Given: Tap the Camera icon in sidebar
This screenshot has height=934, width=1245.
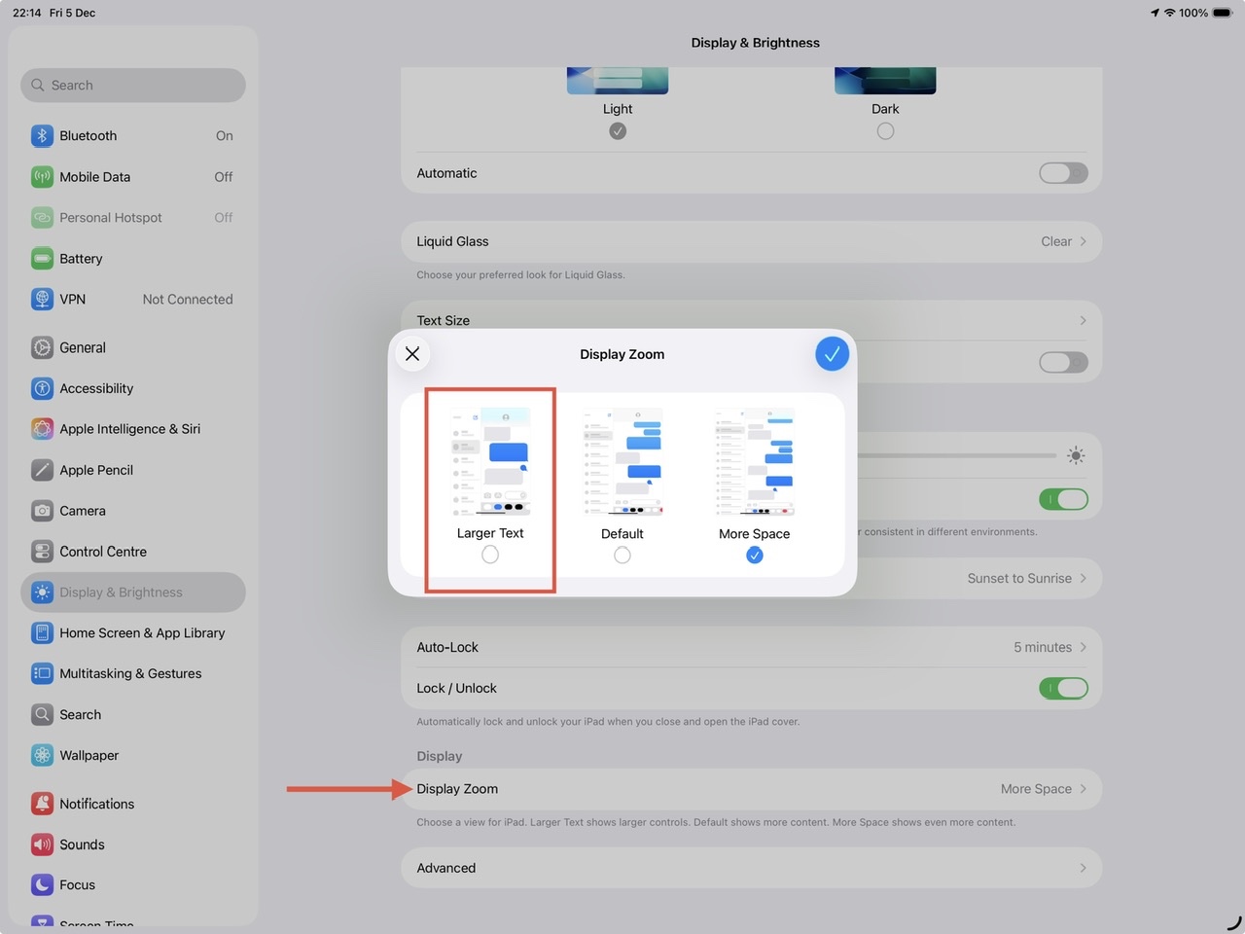Looking at the screenshot, I should [42, 511].
